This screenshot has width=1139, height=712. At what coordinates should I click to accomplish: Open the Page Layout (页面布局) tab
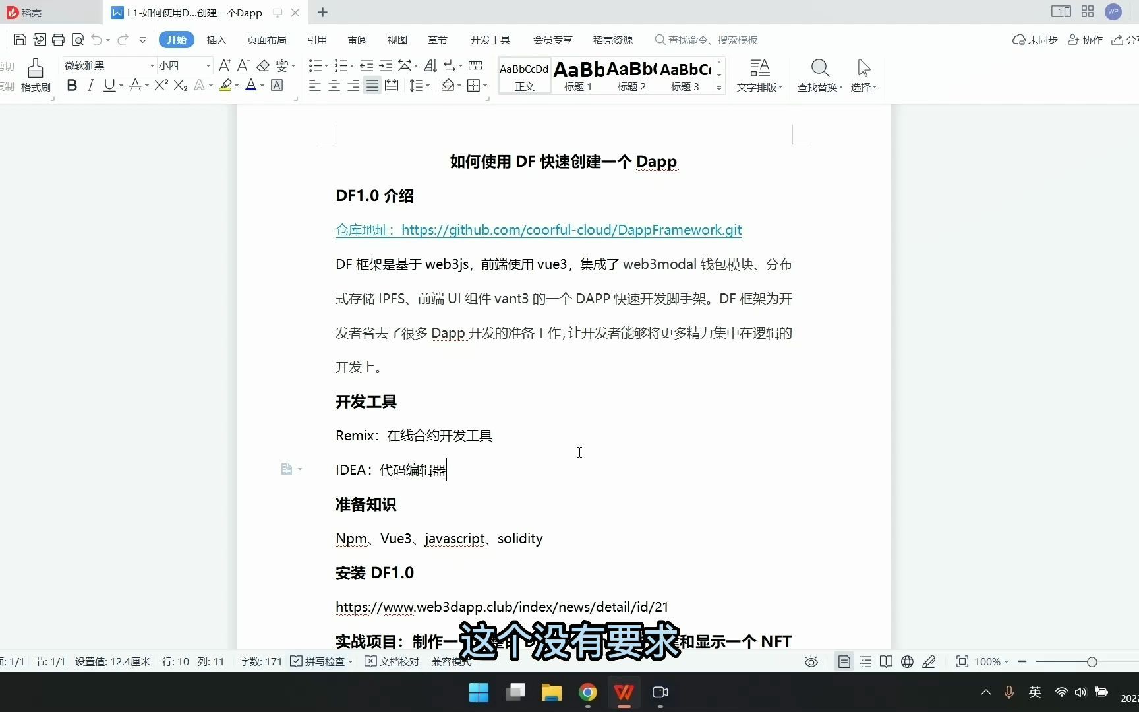point(266,40)
